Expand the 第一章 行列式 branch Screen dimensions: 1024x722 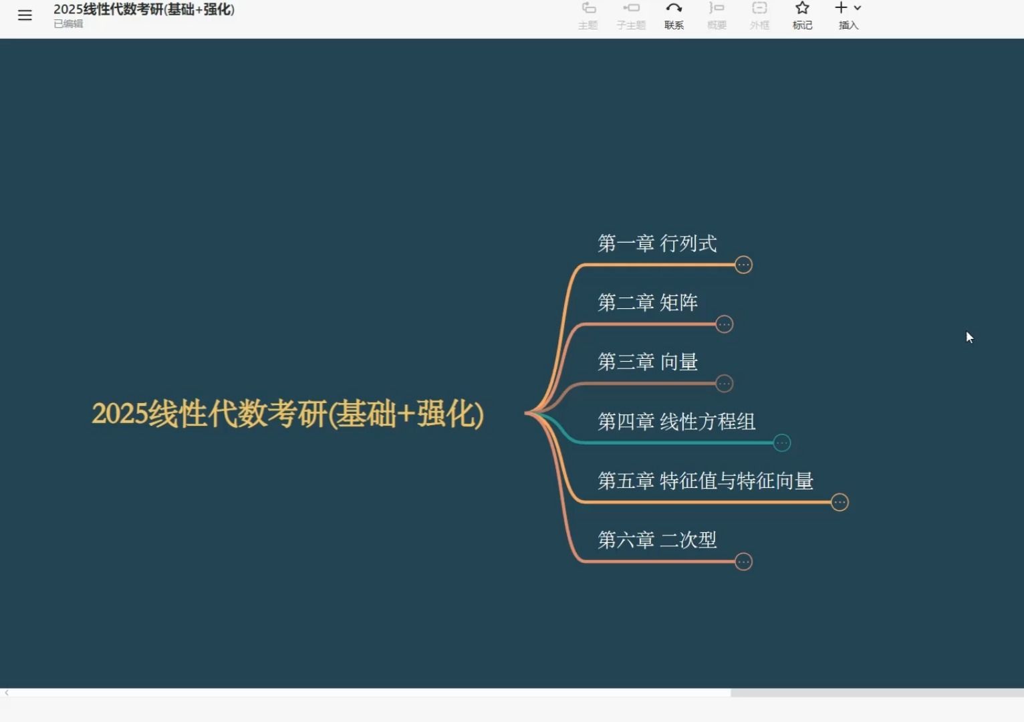coord(743,265)
